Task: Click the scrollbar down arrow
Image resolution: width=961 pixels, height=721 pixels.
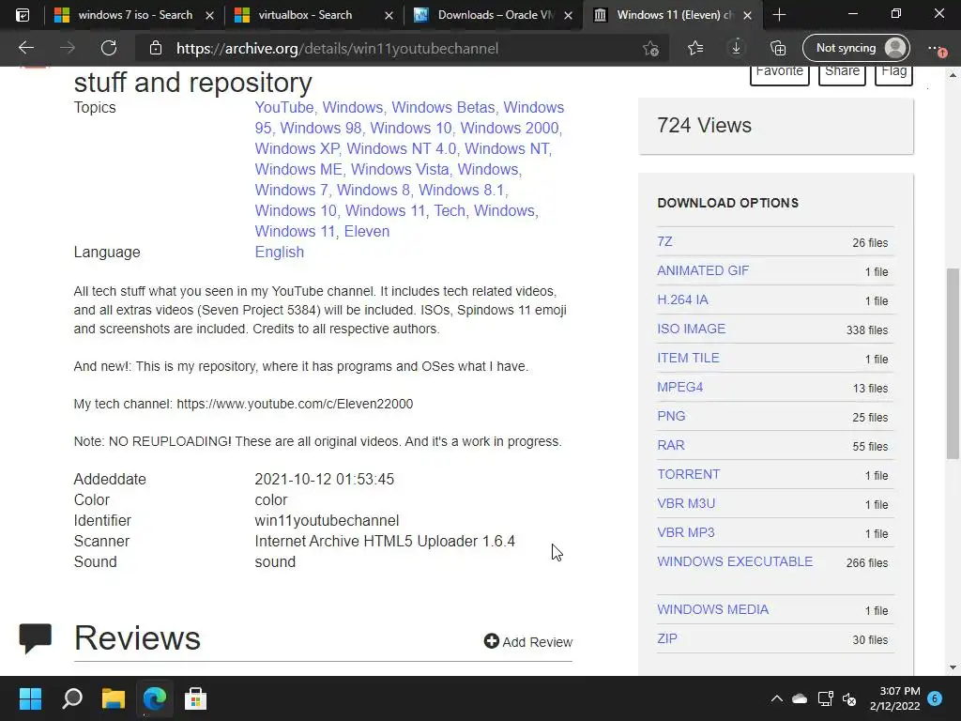Action: pos(952,667)
